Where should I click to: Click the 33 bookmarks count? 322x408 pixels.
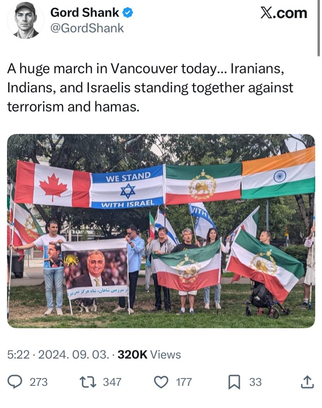pos(255,382)
